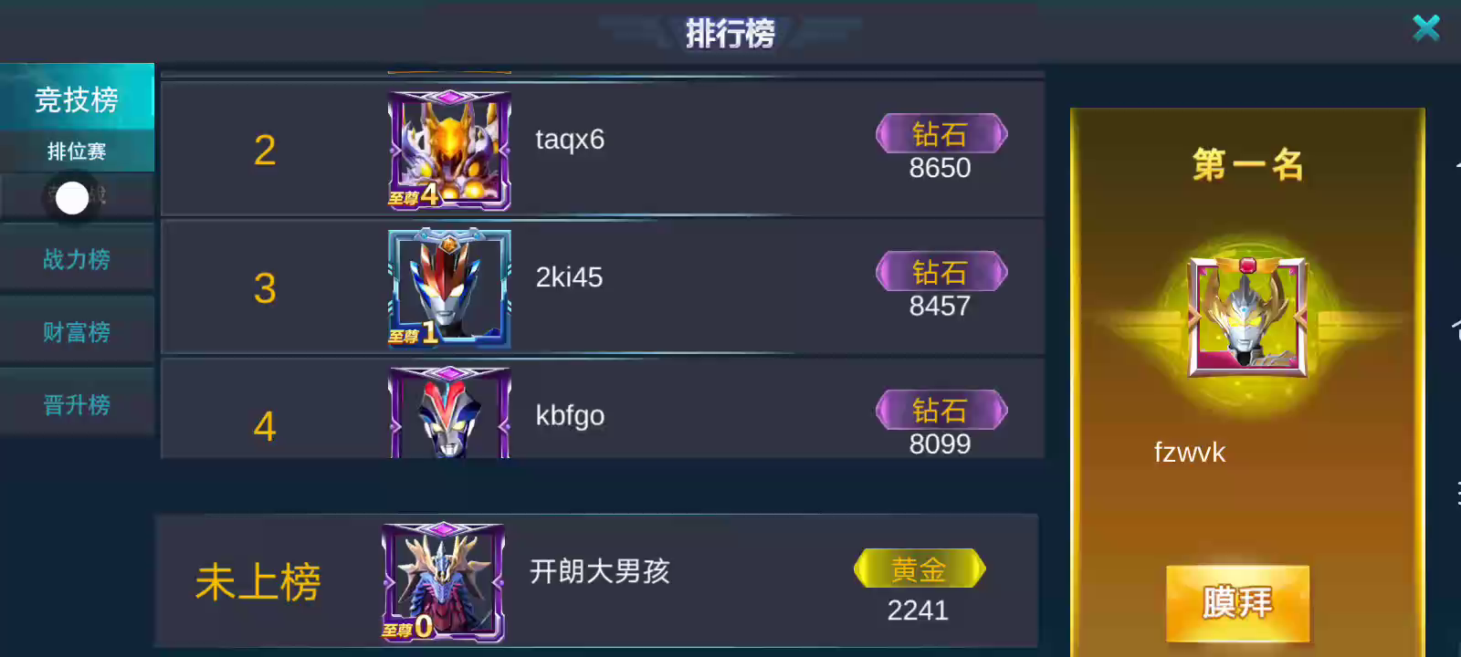The height and width of the screenshot is (657, 1461).
Task: Tap the 钻石 rank badge for kbfgo
Action: pos(941,410)
